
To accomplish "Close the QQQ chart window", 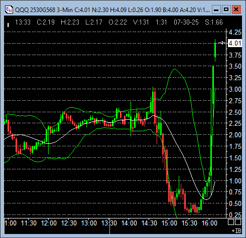I will tap(236, 10).
